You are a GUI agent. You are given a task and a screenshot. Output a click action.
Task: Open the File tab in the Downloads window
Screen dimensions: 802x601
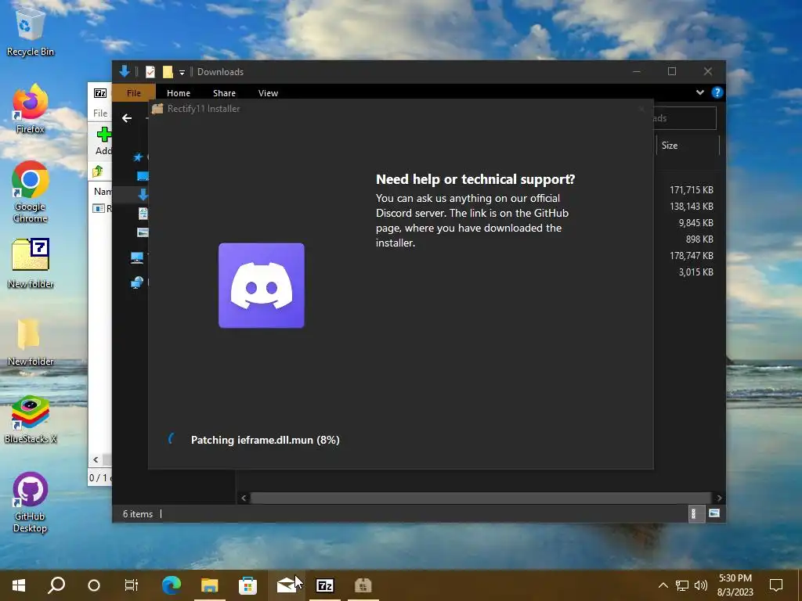coord(133,93)
